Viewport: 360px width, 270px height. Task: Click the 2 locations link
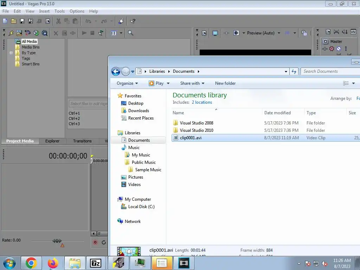click(202, 102)
